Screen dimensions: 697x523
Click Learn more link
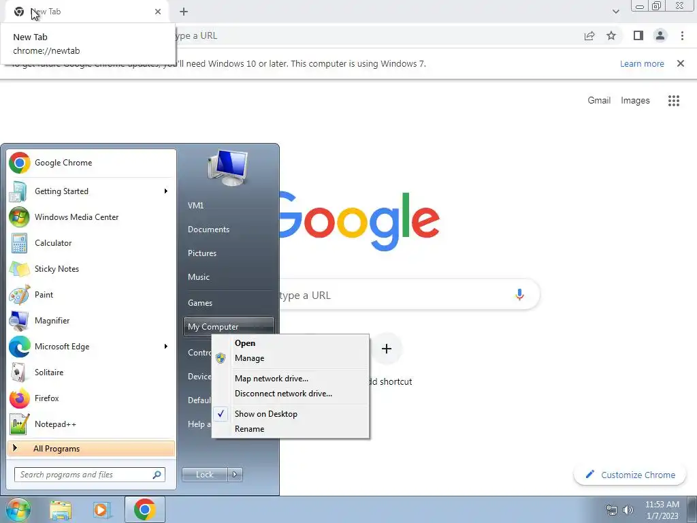(642, 63)
